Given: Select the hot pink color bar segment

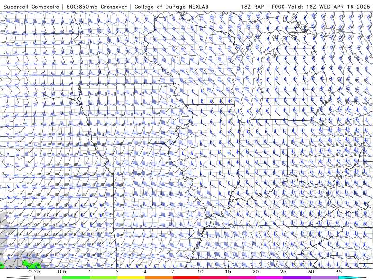Looking at the screenshot, I should pyautogui.click(x=242, y=278).
